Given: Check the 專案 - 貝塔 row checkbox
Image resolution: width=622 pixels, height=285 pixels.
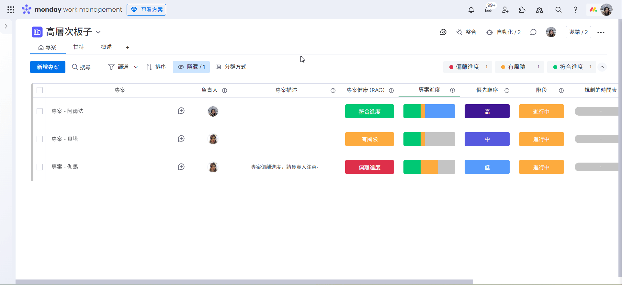Looking at the screenshot, I should (40, 139).
